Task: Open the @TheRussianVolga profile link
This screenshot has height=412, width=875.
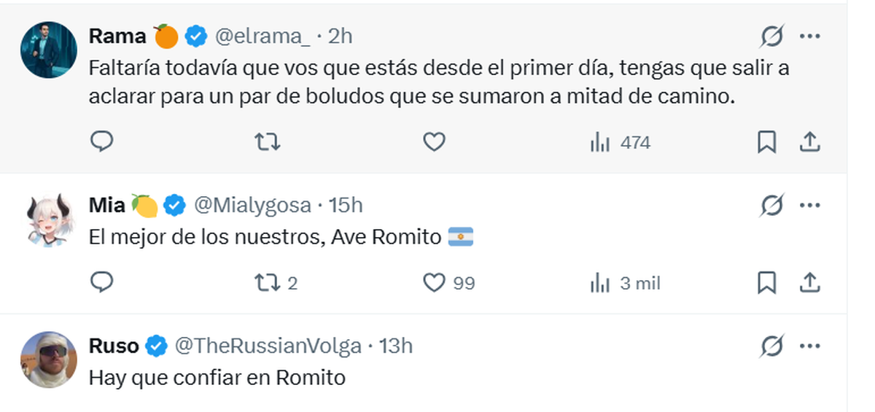Action: (x=268, y=346)
